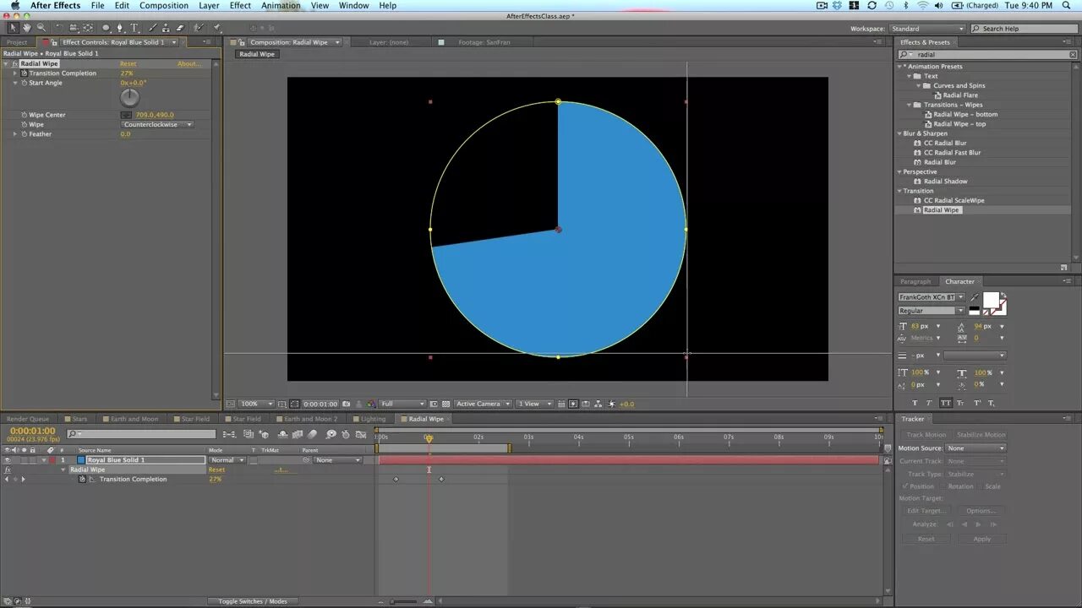Enable Small Caps in Character panel
Viewport: 1082px width, 608px height.
(961, 404)
